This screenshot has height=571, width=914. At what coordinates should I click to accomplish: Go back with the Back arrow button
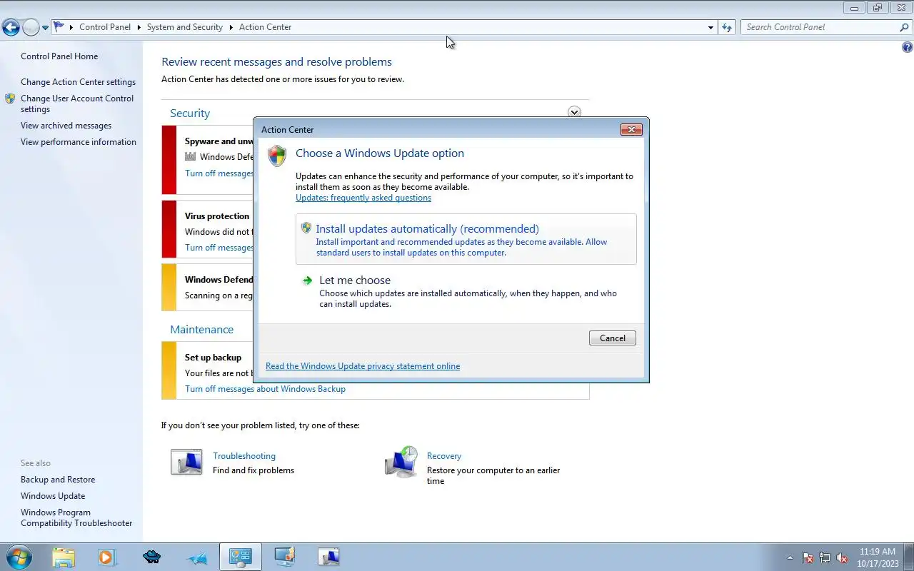[11, 28]
